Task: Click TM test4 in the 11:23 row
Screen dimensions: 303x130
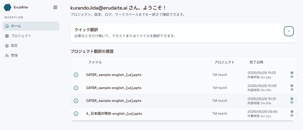Action: click(220, 75)
